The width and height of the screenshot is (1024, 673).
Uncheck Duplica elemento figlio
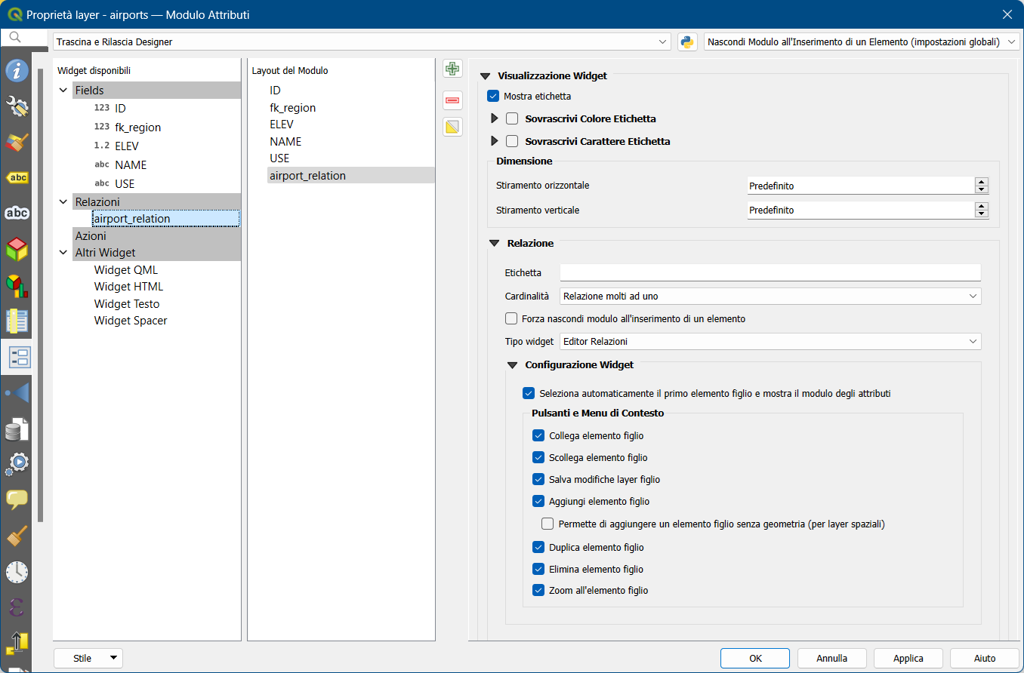(x=538, y=547)
